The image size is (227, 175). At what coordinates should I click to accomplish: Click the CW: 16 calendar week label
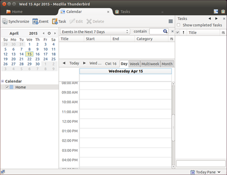tap(111, 64)
